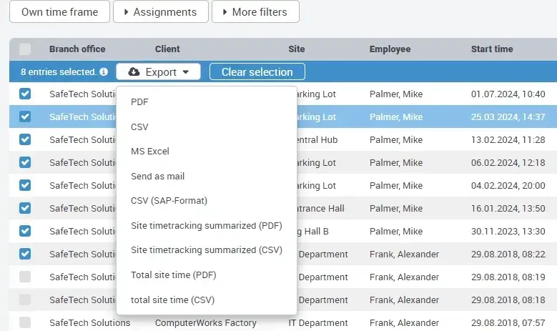Check the row starting 29.08.2018, 08:18
557x331 pixels.
coord(25,300)
